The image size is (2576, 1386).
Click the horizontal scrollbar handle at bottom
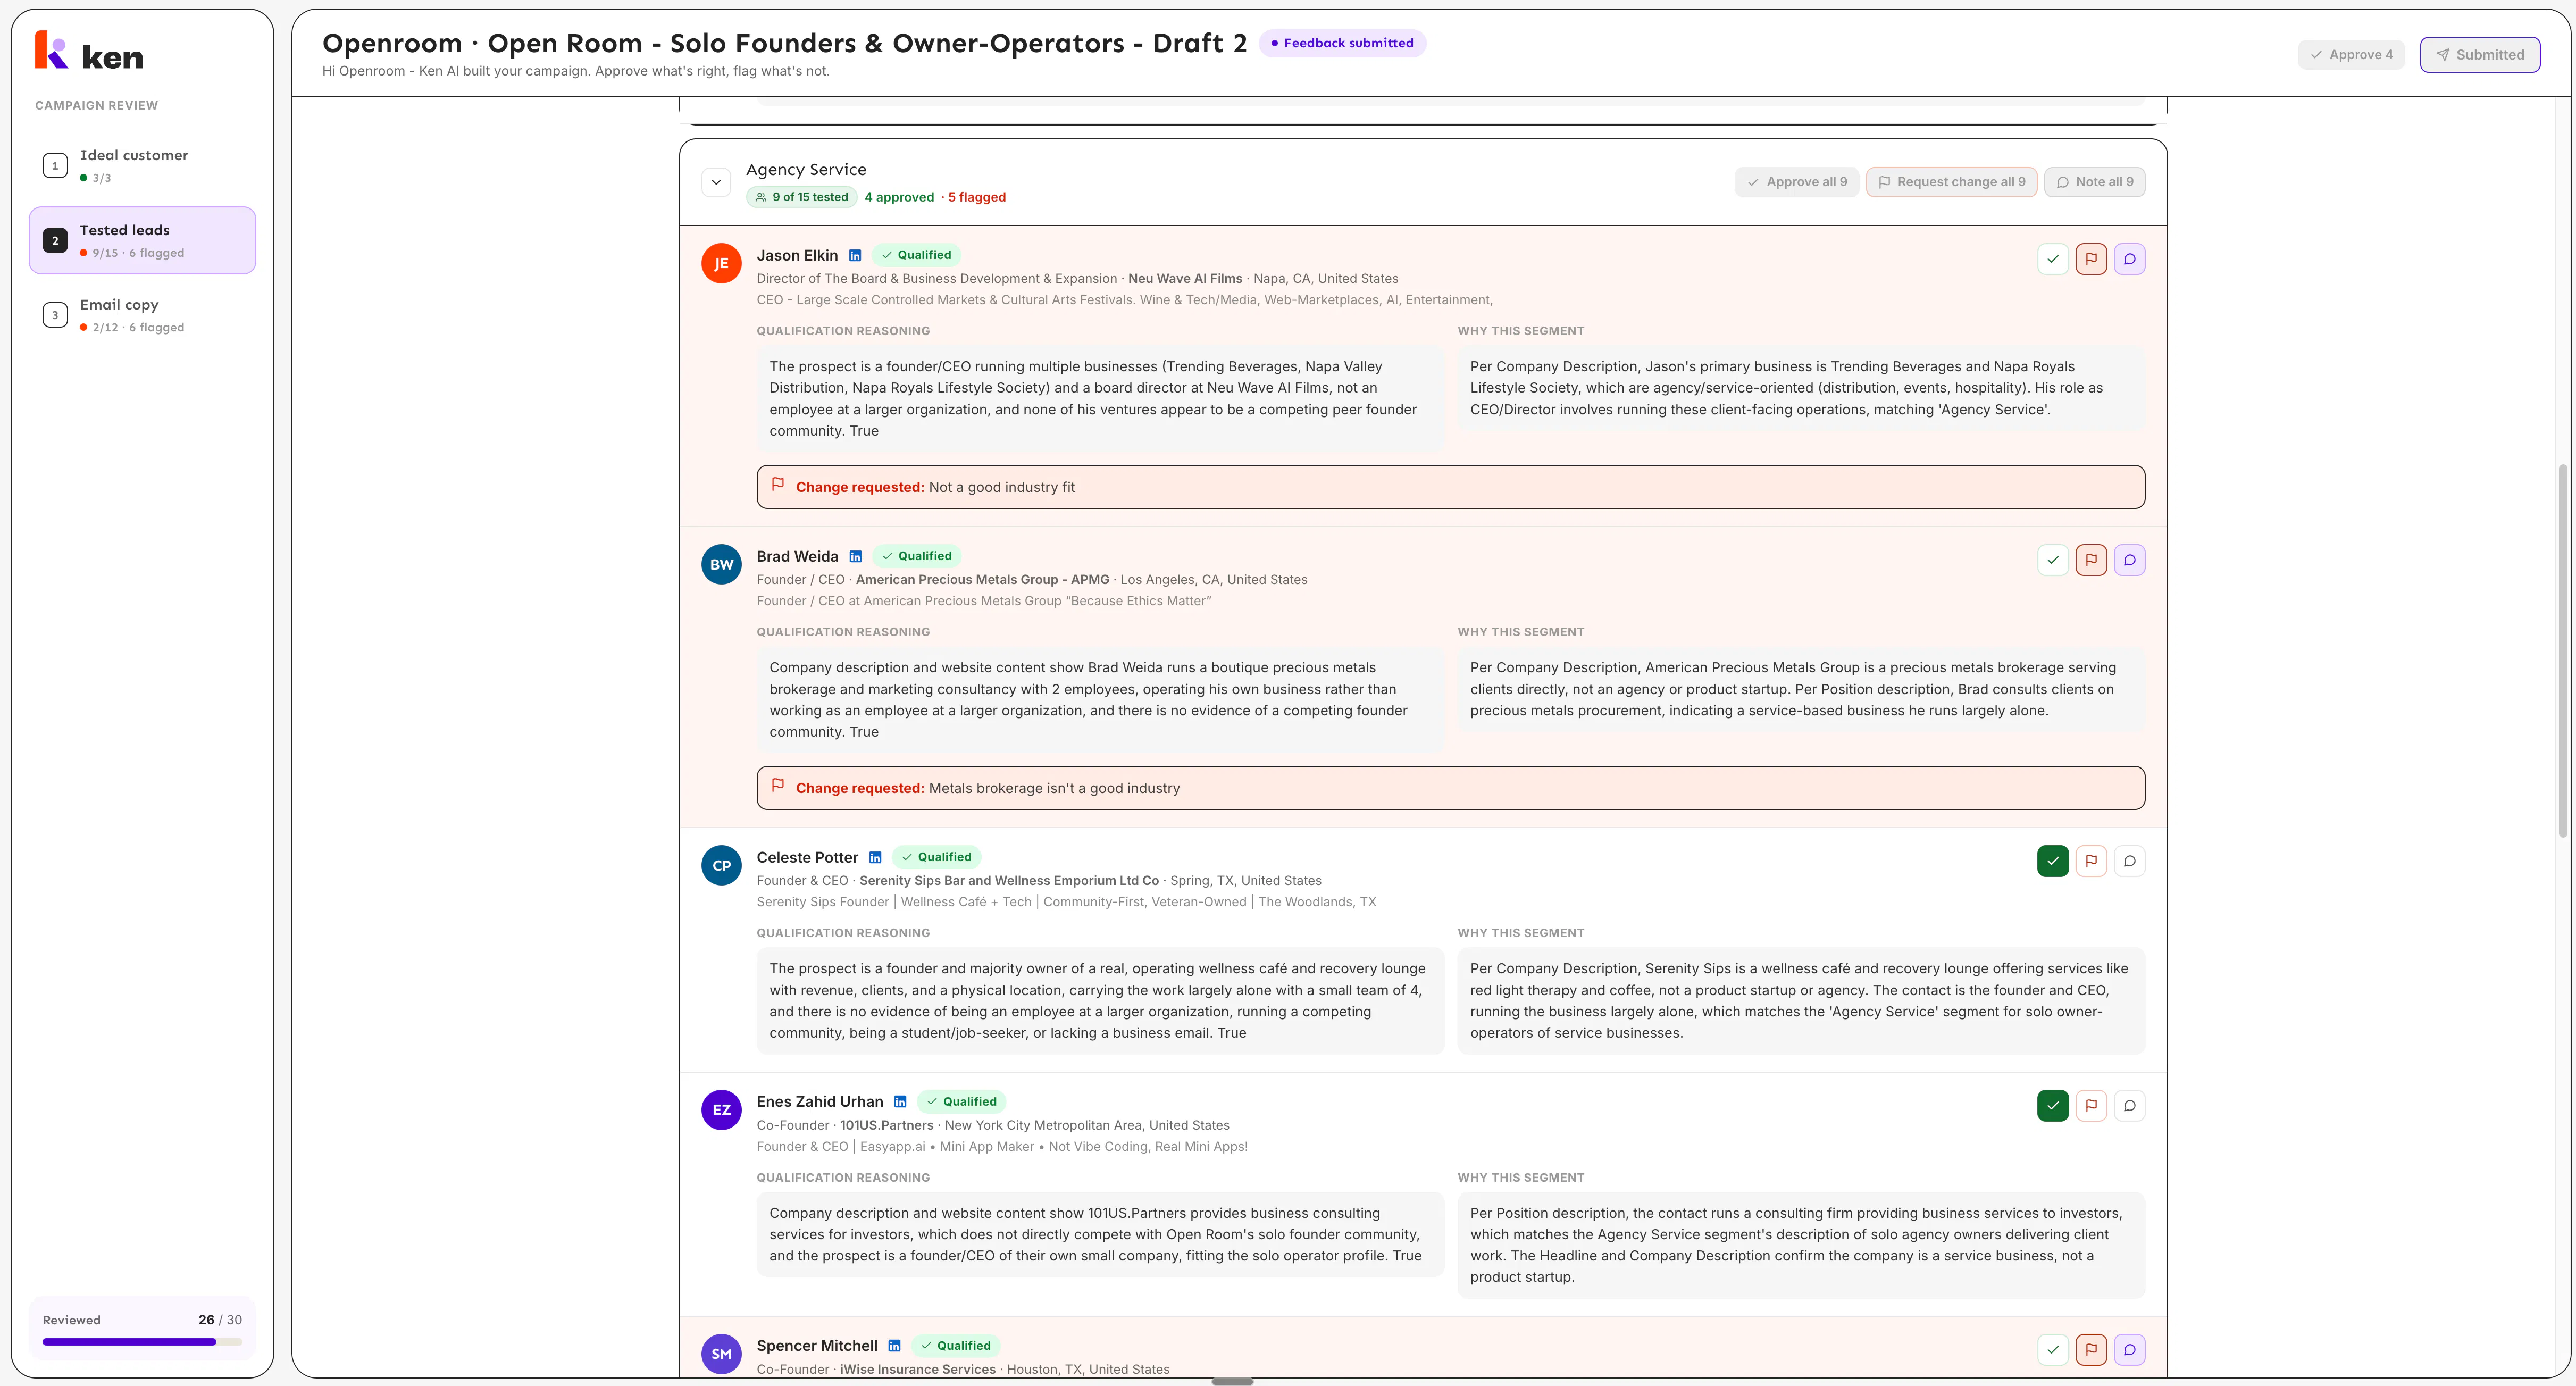pyautogui.click(x=1232, y=1382)
